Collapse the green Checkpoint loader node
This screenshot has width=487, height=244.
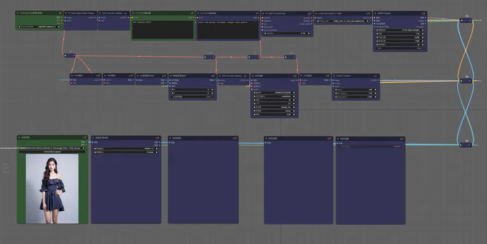pyautogui.click(x=18, y=13)
